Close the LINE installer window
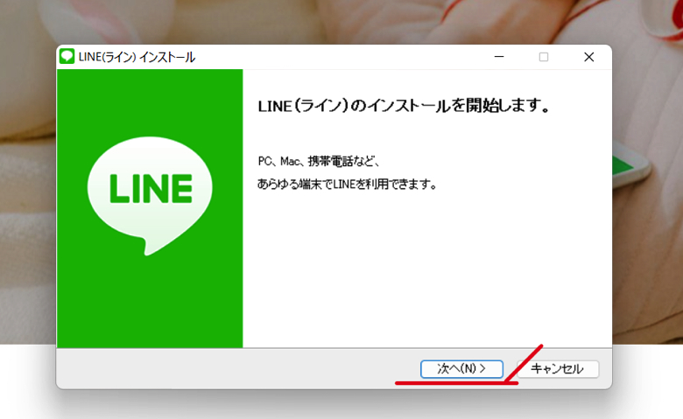 point(589,57)
